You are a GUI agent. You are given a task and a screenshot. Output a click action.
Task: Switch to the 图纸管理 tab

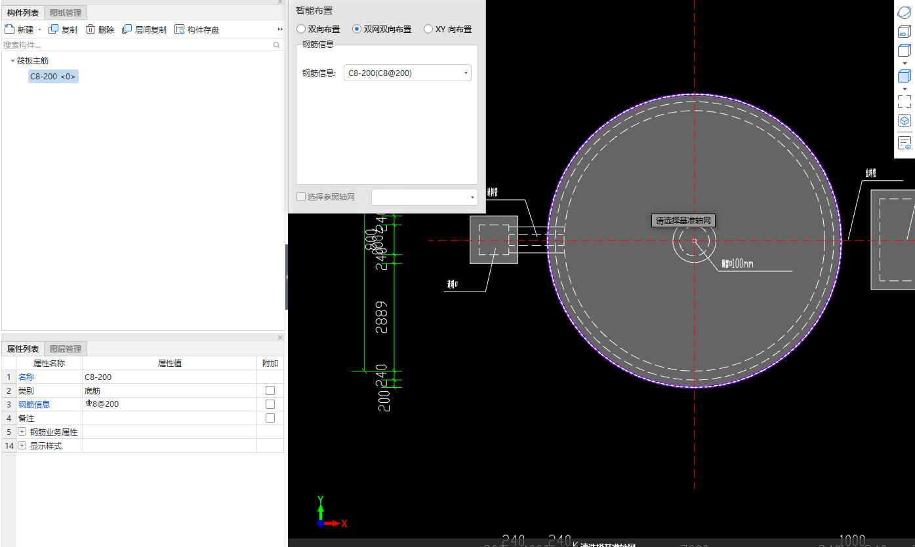pos(66,12)
